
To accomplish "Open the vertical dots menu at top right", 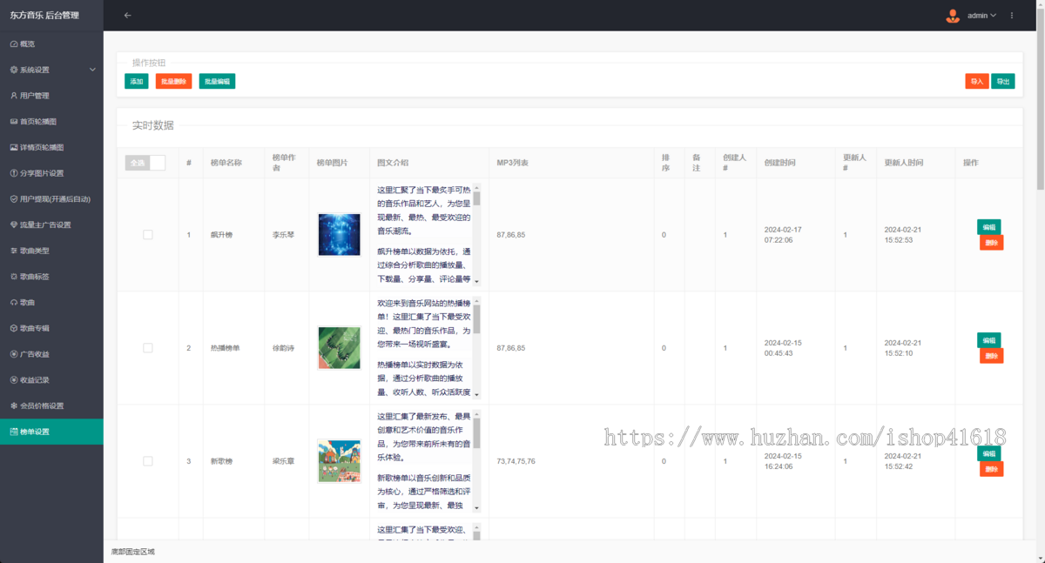I will click(1012, 16).
